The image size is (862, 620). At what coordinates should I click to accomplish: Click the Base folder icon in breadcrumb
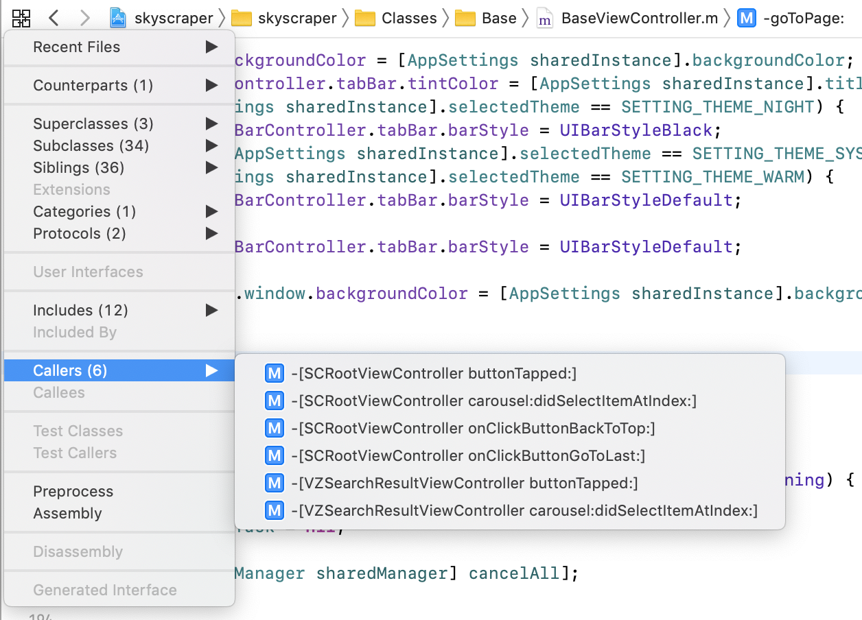(x=466, y=19)
